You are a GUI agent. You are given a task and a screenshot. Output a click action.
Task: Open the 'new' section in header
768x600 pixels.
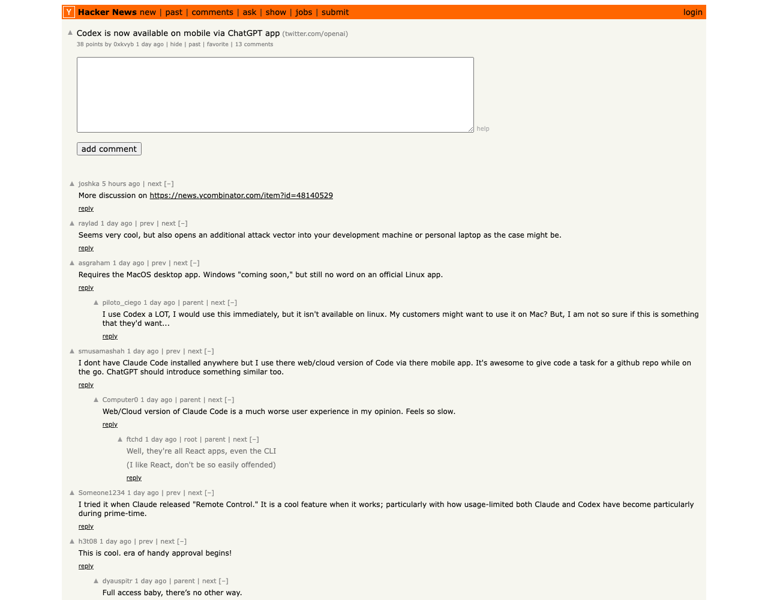click(148, 12)
